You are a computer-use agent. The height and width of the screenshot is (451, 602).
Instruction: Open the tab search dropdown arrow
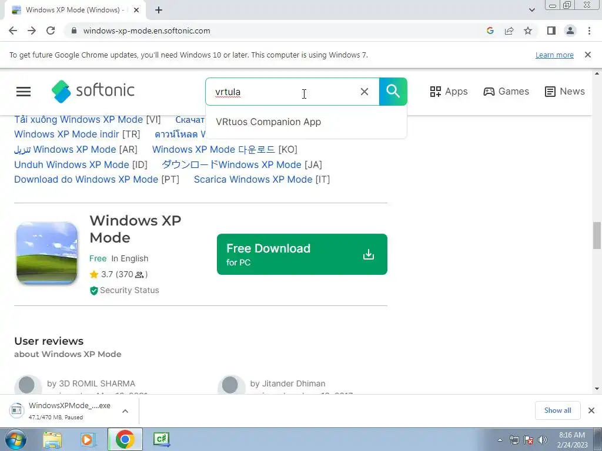pyautogui.click(x=531, y=10)
